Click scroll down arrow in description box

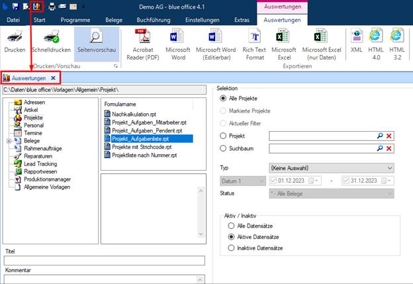click(201, 234)
